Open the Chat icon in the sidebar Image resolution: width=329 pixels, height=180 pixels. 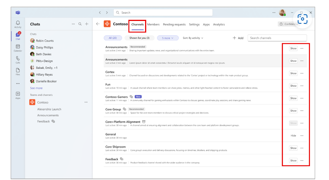[18, 36]
